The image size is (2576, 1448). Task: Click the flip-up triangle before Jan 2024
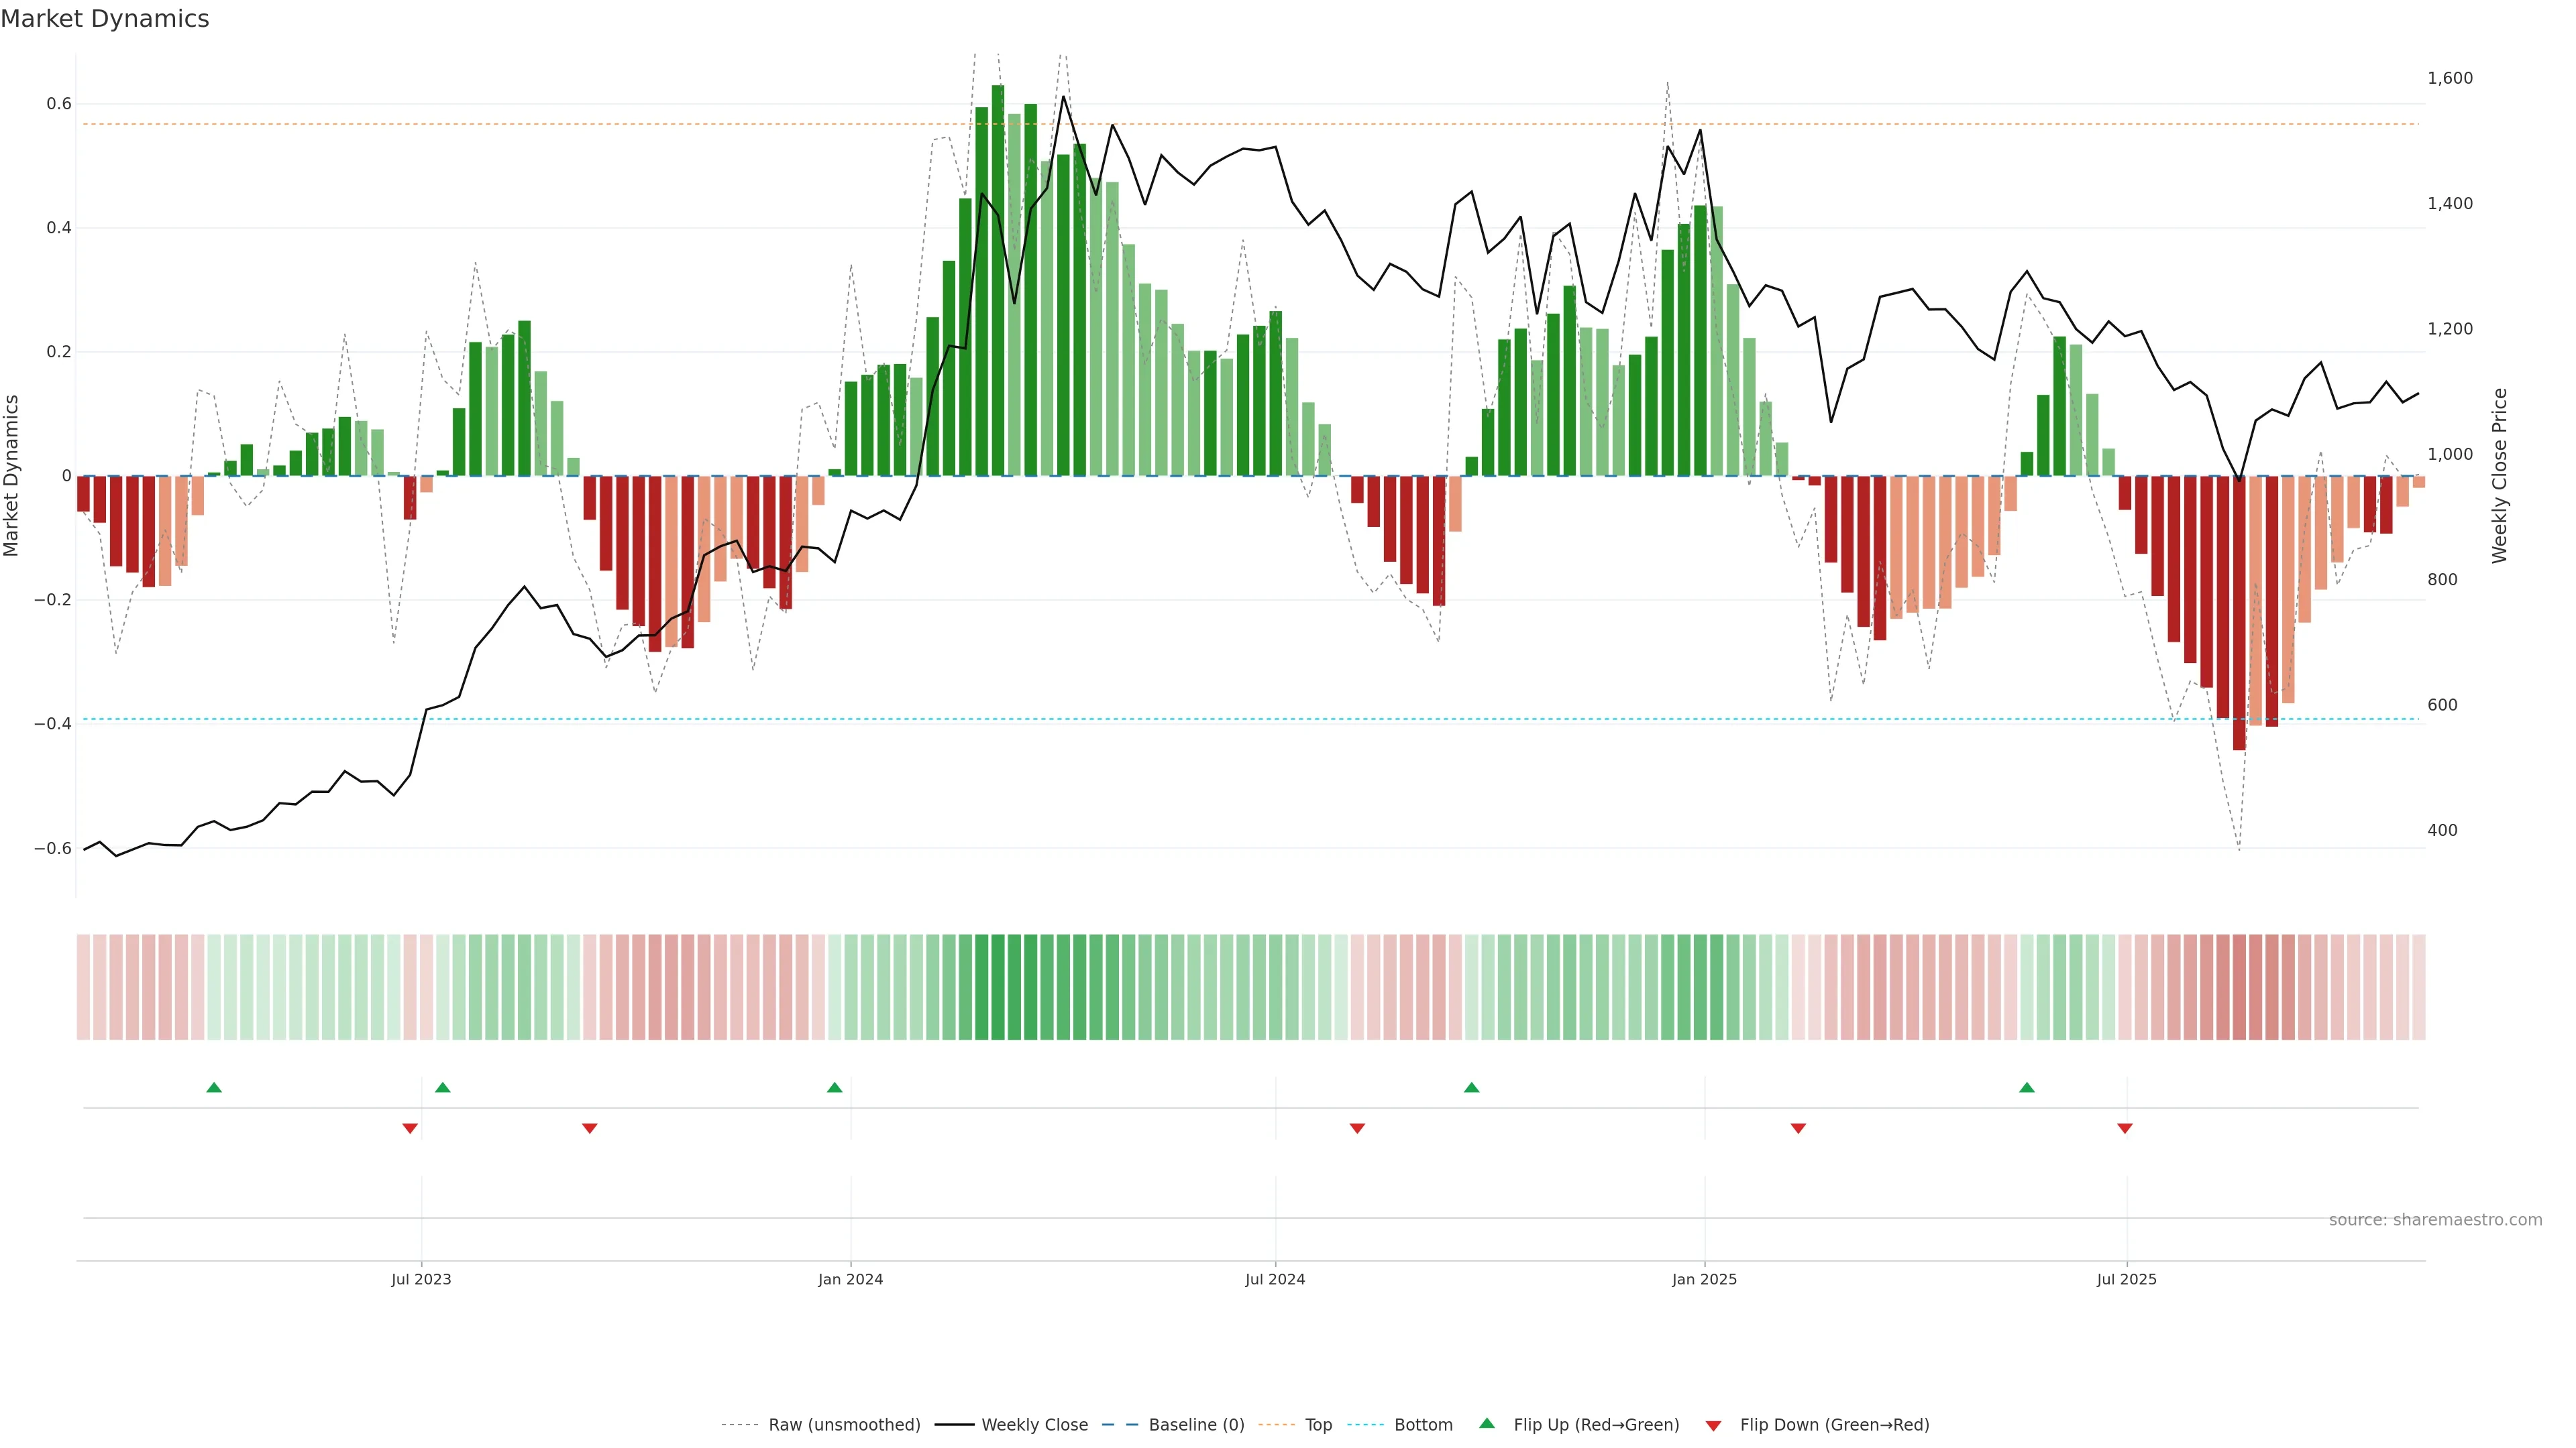pos(835,1087)
